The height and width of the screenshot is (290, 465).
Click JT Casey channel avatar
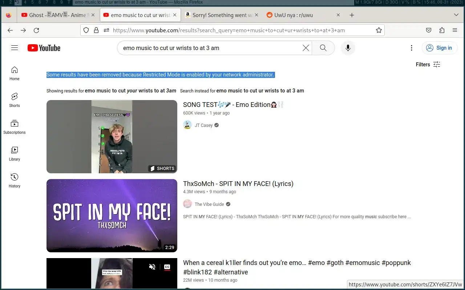(187, 125)
